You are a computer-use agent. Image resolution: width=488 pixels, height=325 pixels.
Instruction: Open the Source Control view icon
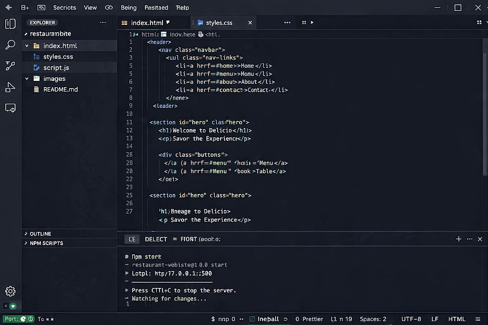[10, 66]
